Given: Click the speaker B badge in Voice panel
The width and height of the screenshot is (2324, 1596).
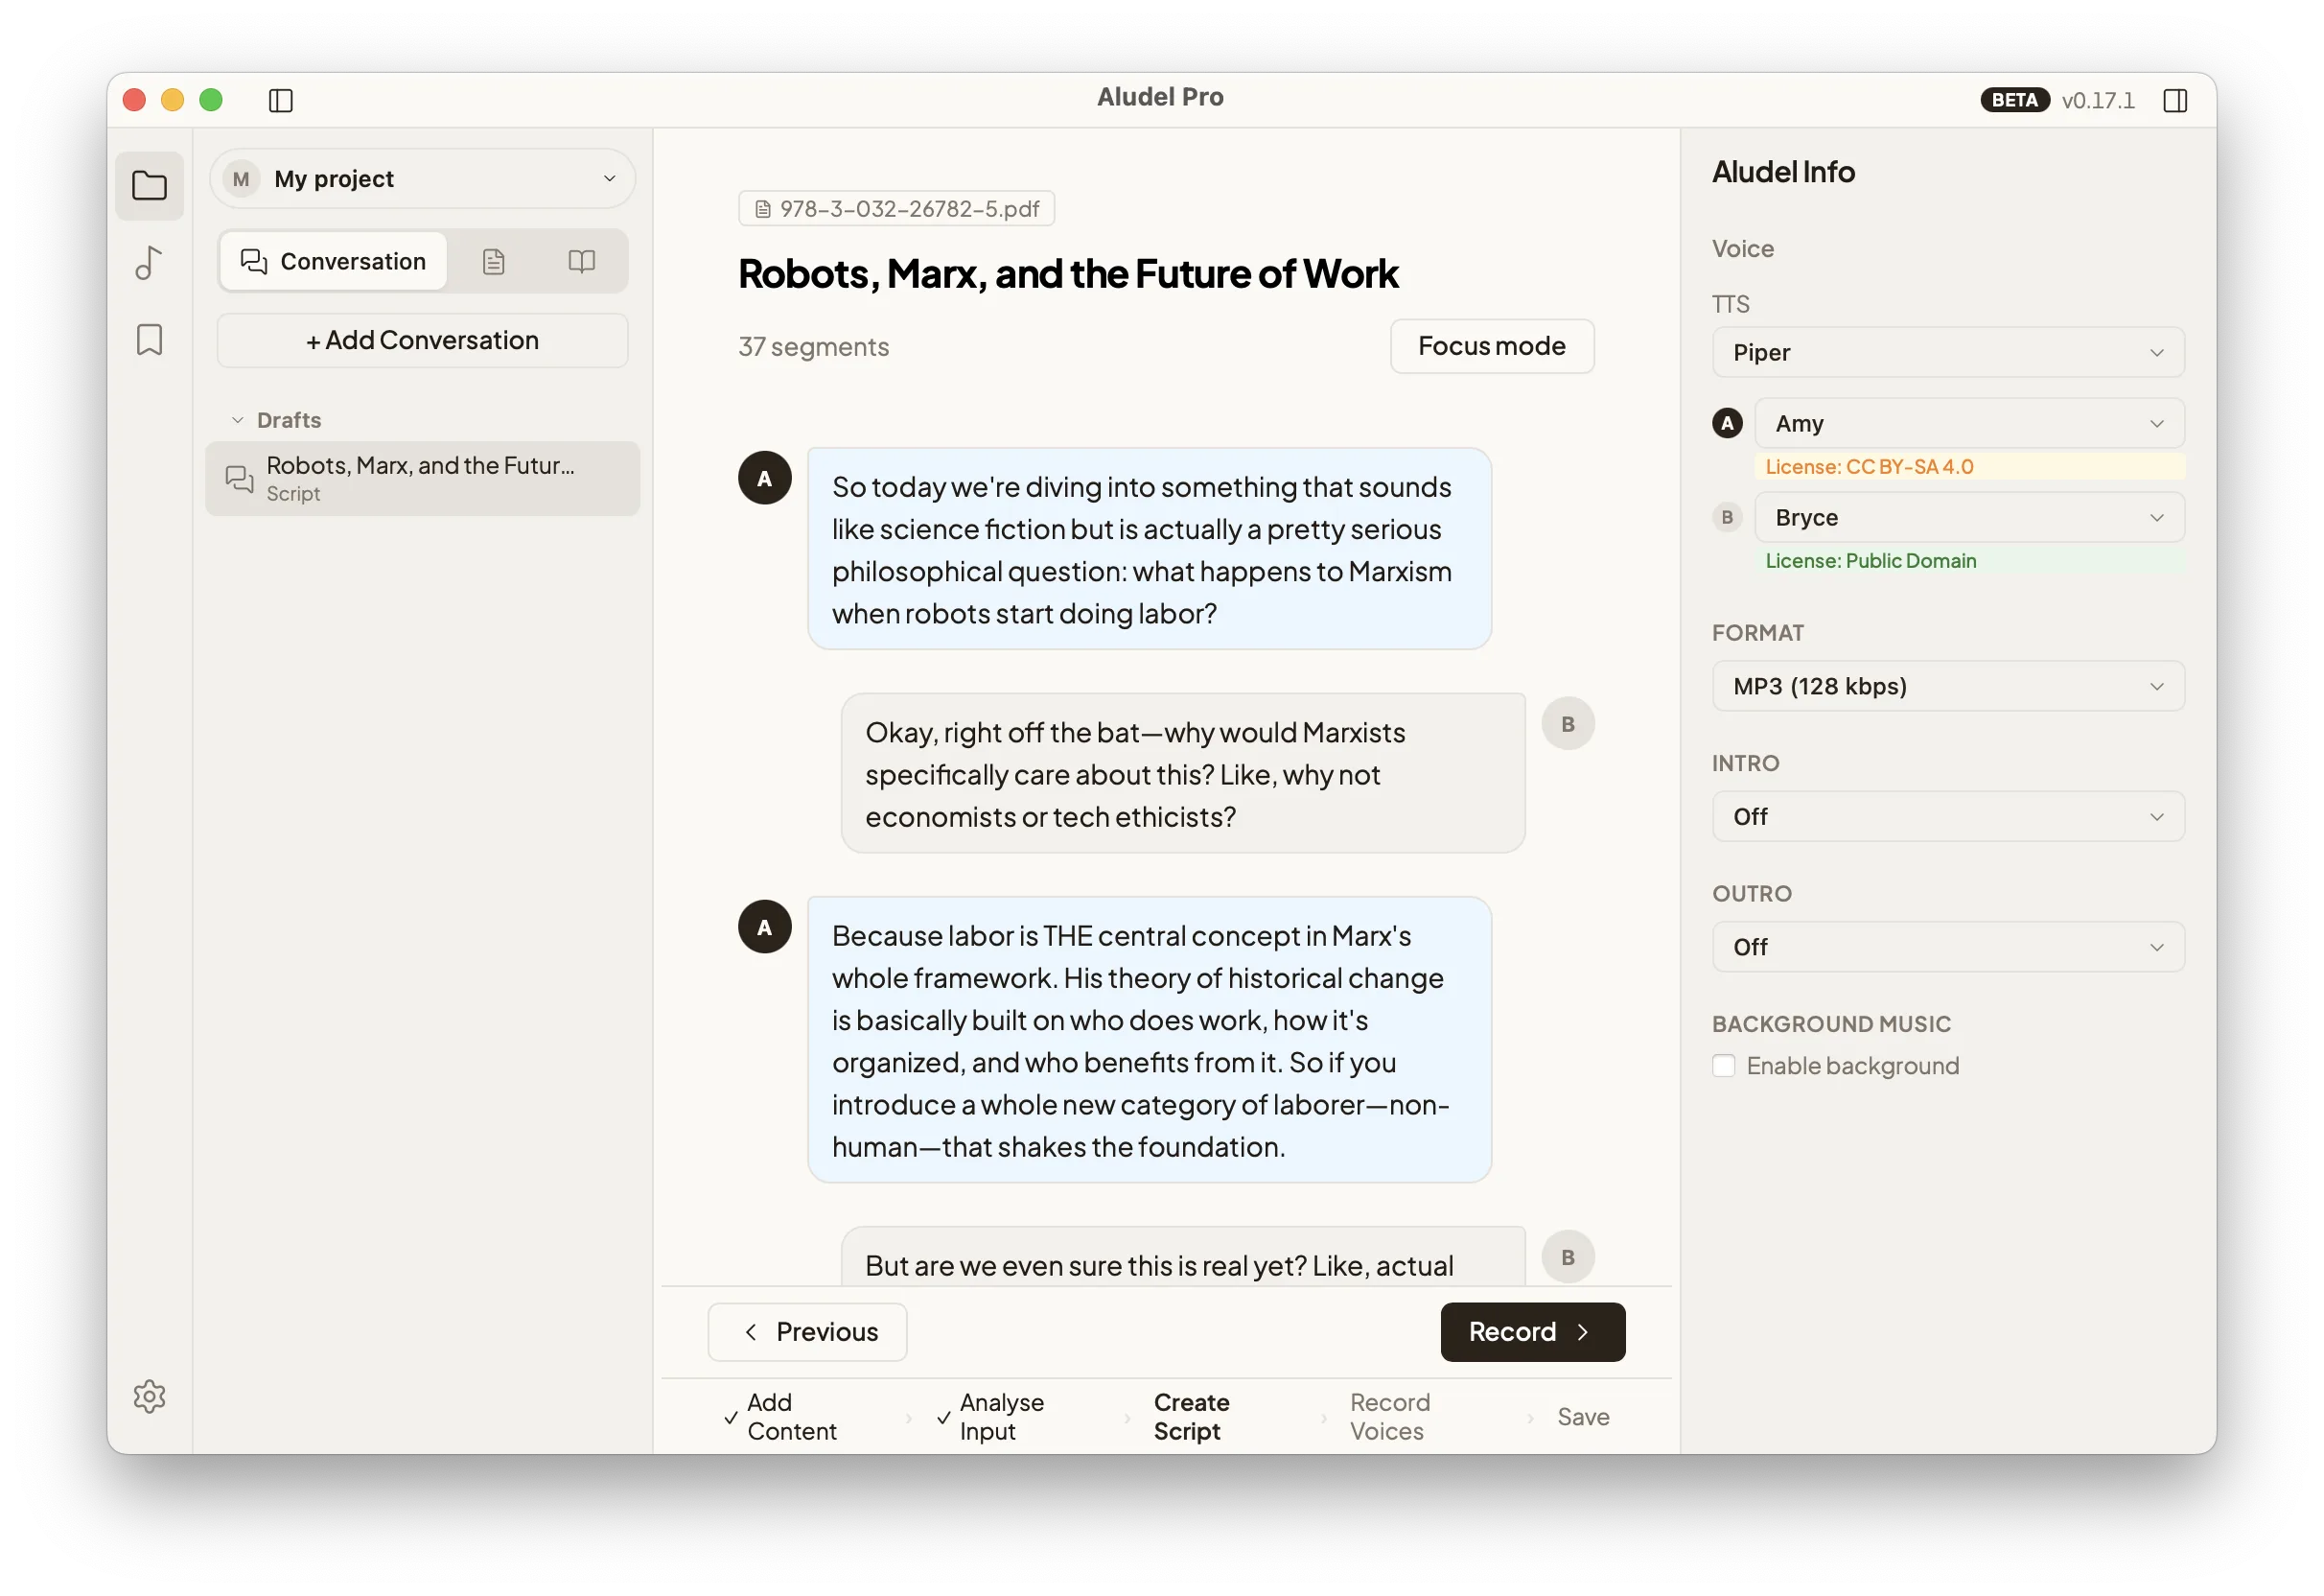Looking at the screenshot, I should [1727, 517].
